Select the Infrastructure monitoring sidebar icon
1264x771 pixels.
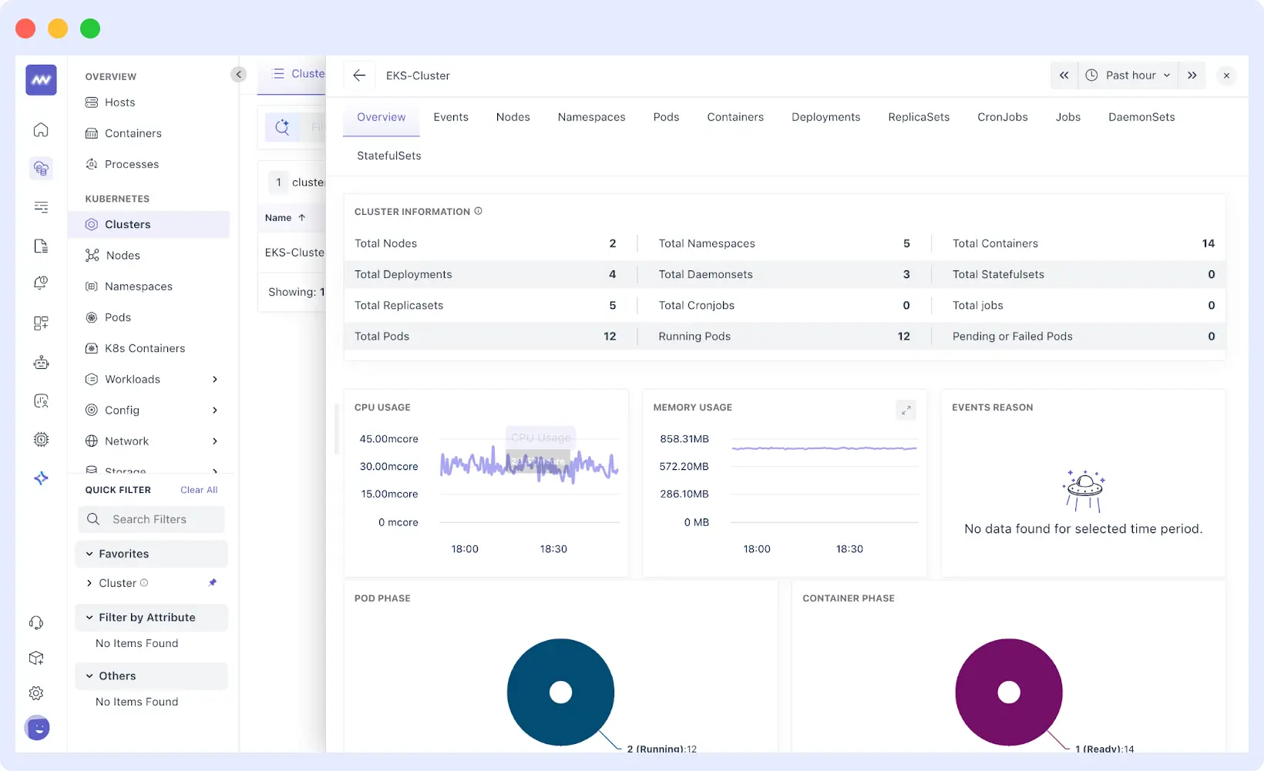(x=40, y=168)
